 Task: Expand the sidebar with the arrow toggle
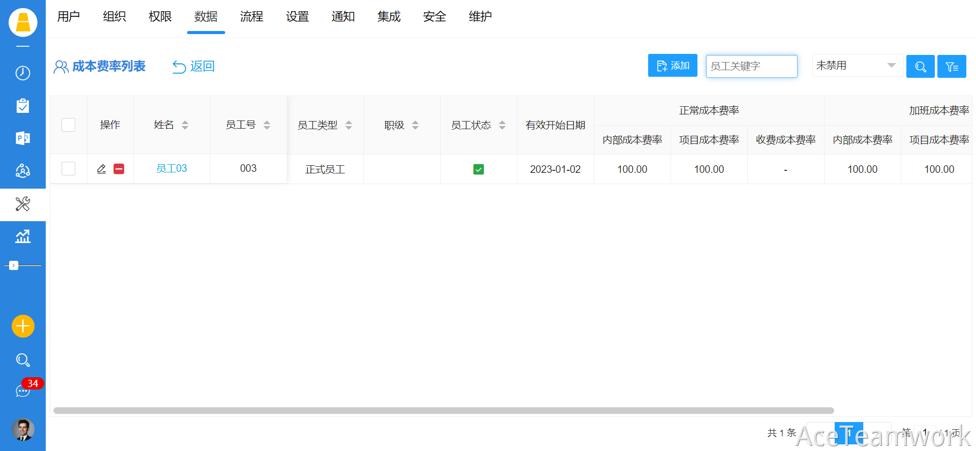click(14, 265)
